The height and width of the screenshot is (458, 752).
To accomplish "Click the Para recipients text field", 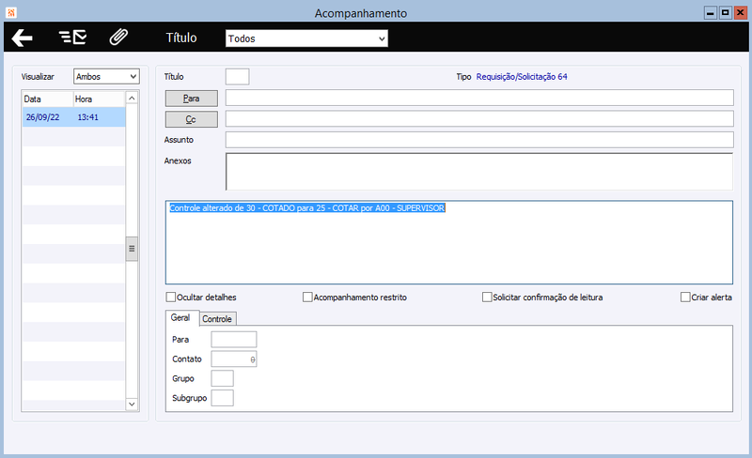I will click(479, 98).
